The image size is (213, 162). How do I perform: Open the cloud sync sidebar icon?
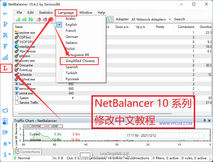[x=5, y=110]
